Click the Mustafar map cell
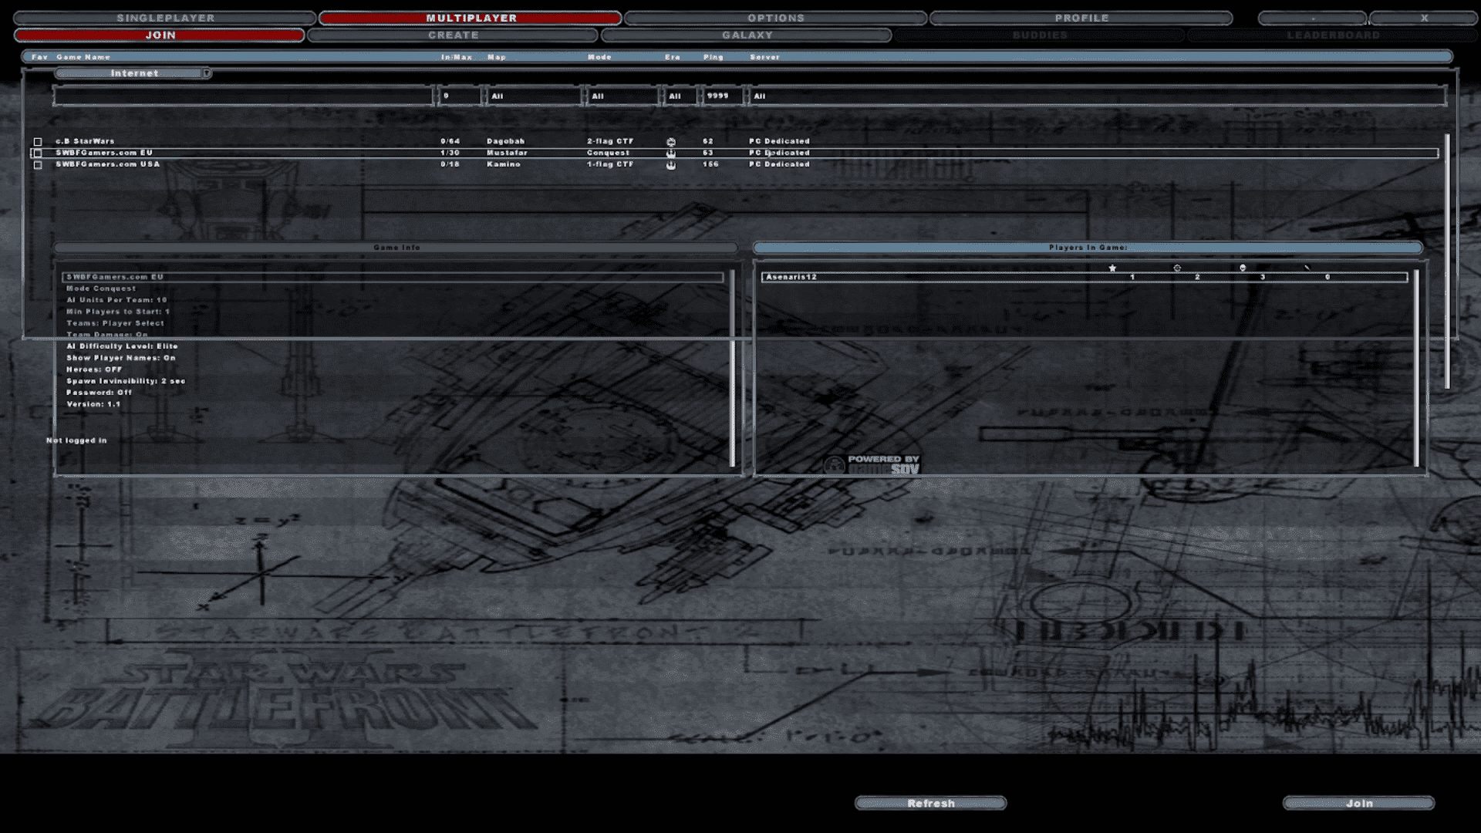The height and width of the screenshot is (833, 1481). (x=507, y=153)
